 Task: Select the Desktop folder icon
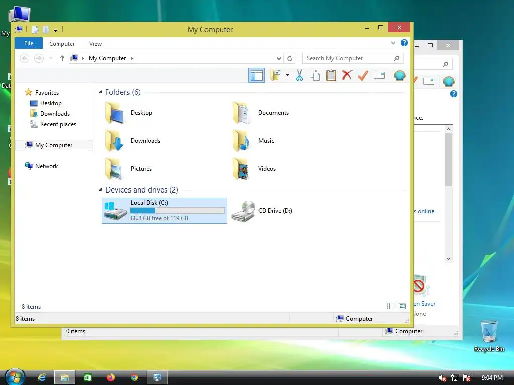pyautogui.click(x=115, y=113)
